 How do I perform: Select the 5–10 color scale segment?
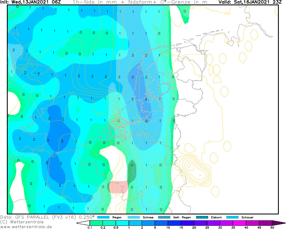[161, 223]
